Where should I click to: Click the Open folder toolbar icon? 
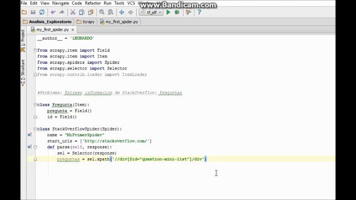pos(24,12)
